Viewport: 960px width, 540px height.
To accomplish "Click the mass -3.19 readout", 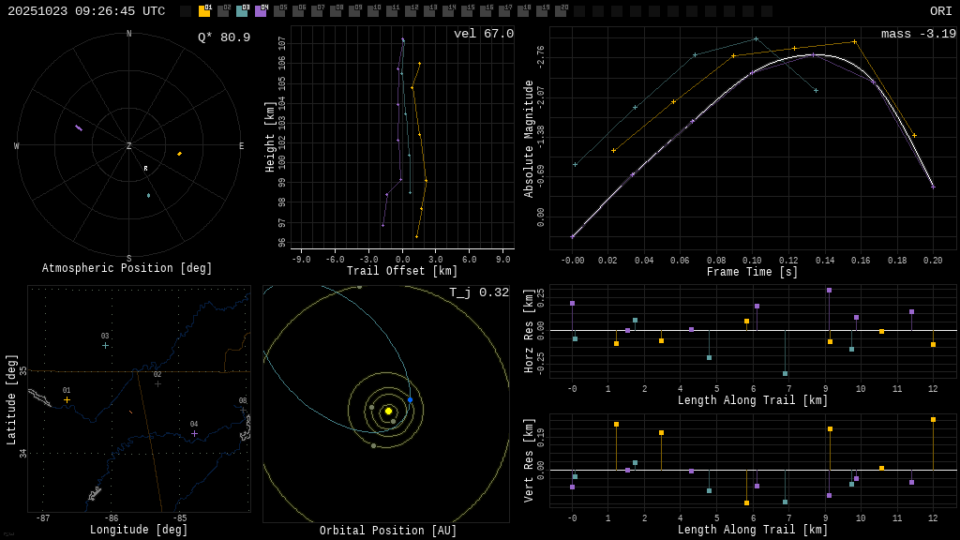I will pos(918,35).
